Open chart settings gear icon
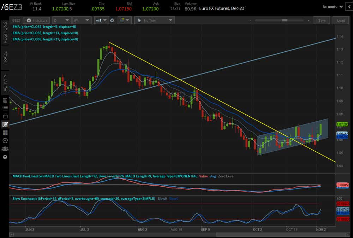 (112, 20)
